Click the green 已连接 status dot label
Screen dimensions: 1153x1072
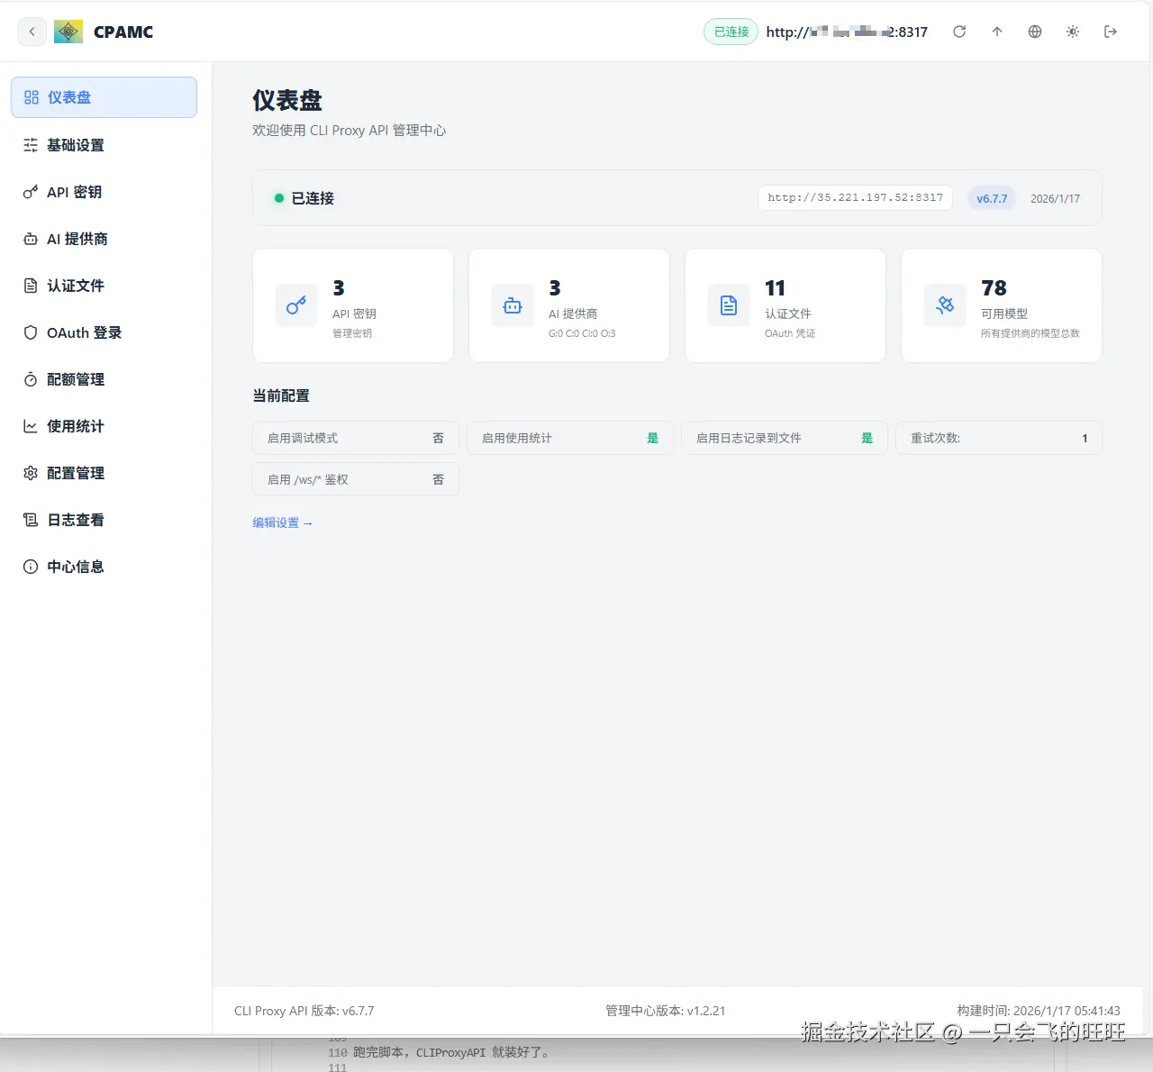point(304,198)
